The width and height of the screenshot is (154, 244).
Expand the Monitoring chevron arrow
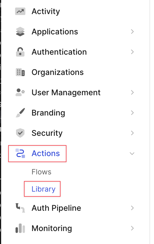point(132,228)
